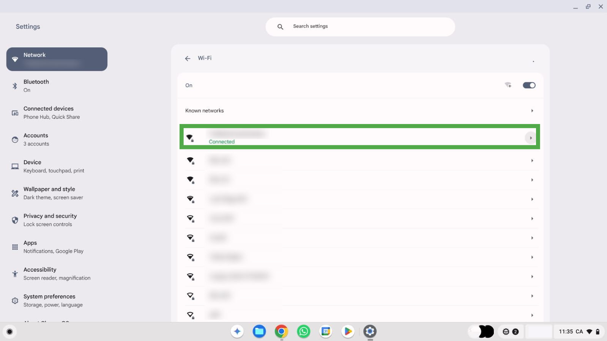
Task: Click the Wi-Fi signal icon of connected network
Action: (190, 138)
